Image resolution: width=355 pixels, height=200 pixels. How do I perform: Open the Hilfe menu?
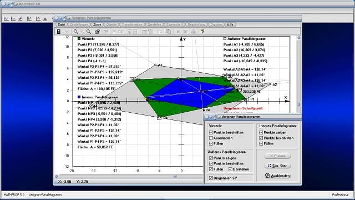click(230, 24)
